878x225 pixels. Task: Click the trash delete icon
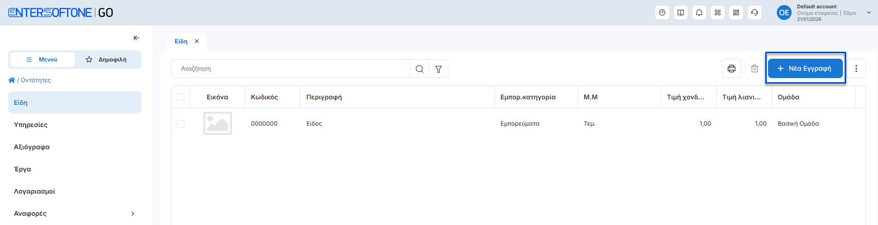[755, 68]
